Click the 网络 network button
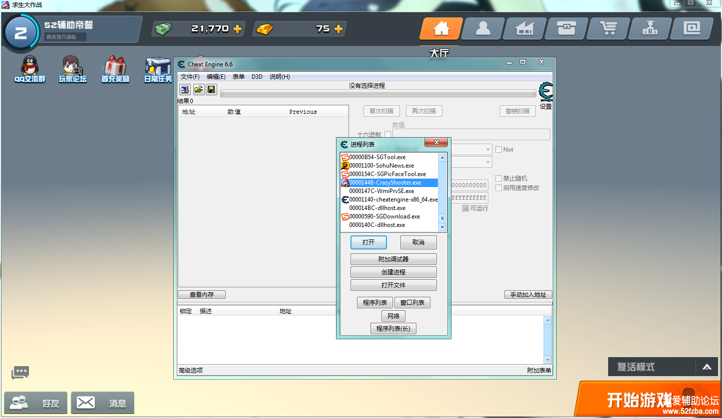The height and width of the screenshot is (418, 722). [x=393, y=316]
